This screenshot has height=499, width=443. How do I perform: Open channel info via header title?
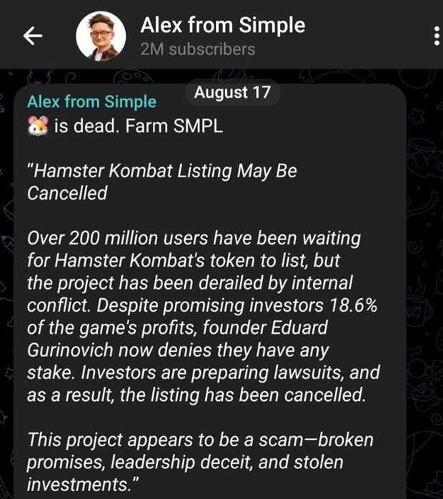tap(222, 25)
